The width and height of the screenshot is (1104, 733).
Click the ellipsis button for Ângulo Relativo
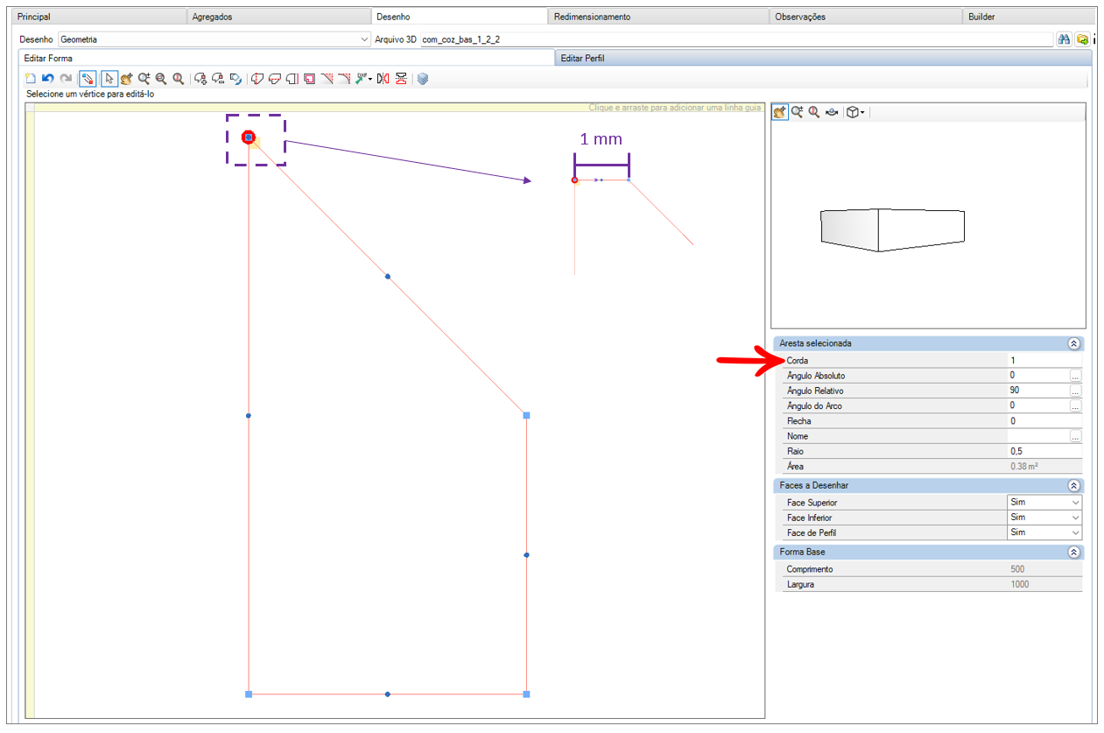point(1075,391)
